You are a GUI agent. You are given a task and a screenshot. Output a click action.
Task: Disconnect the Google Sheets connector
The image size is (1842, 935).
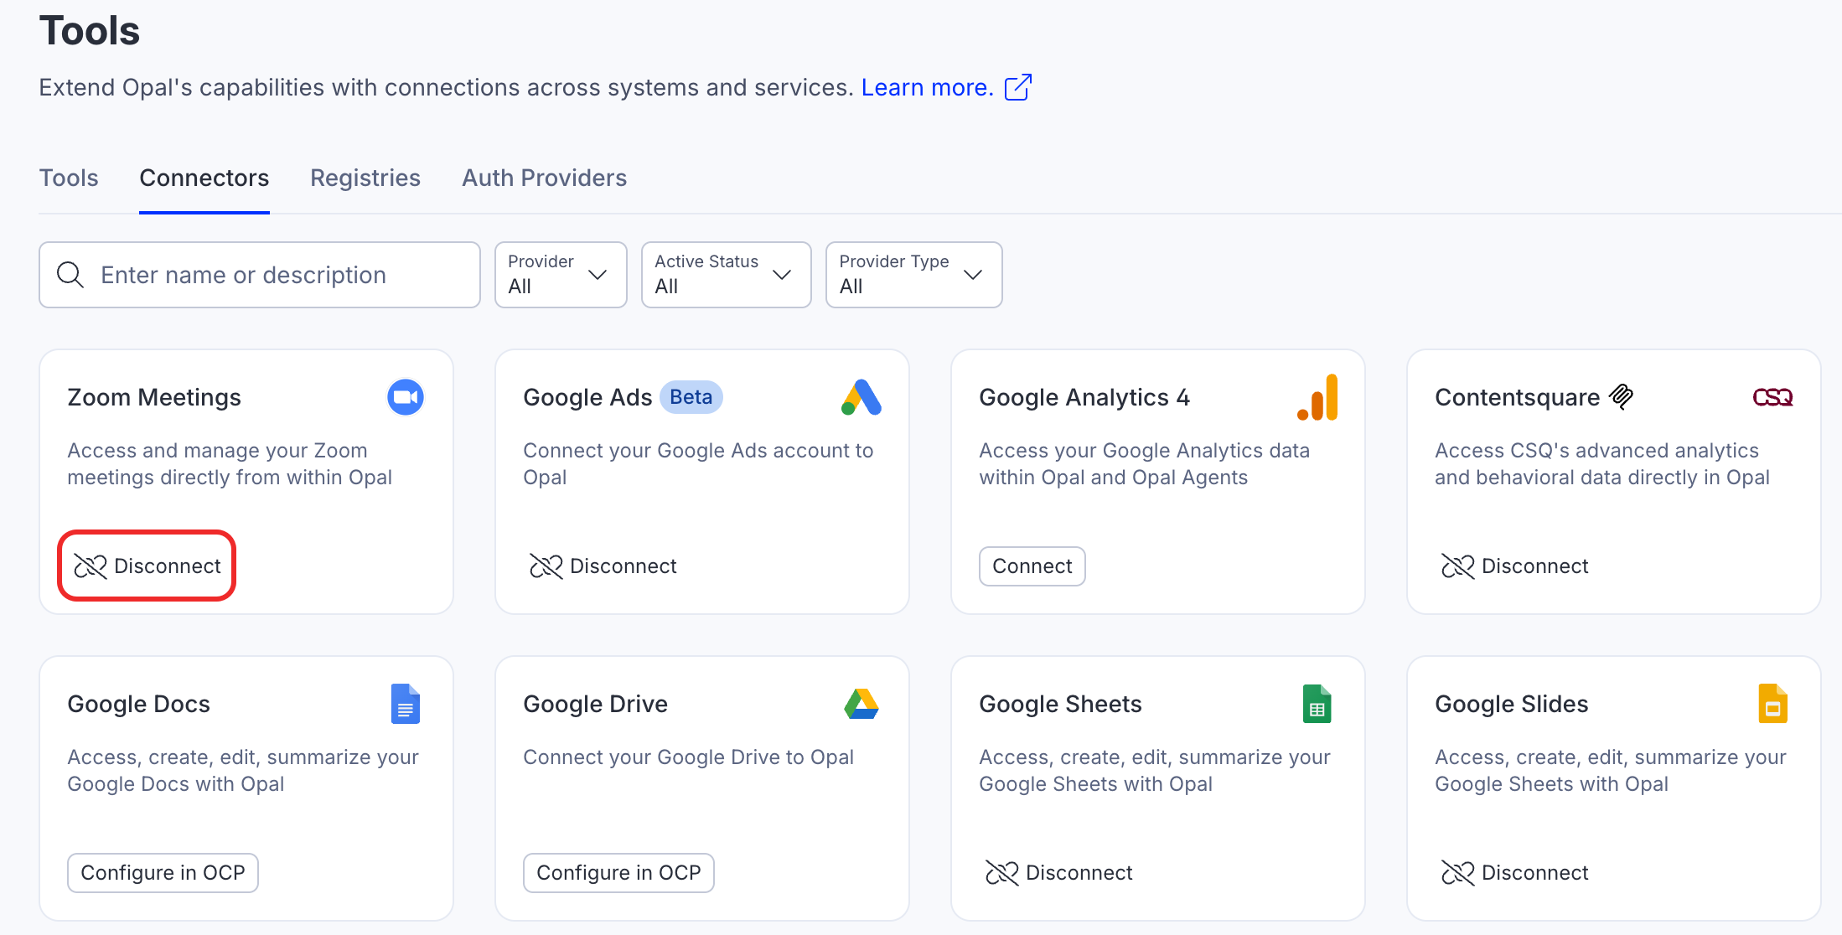(x=1058, y=873)
